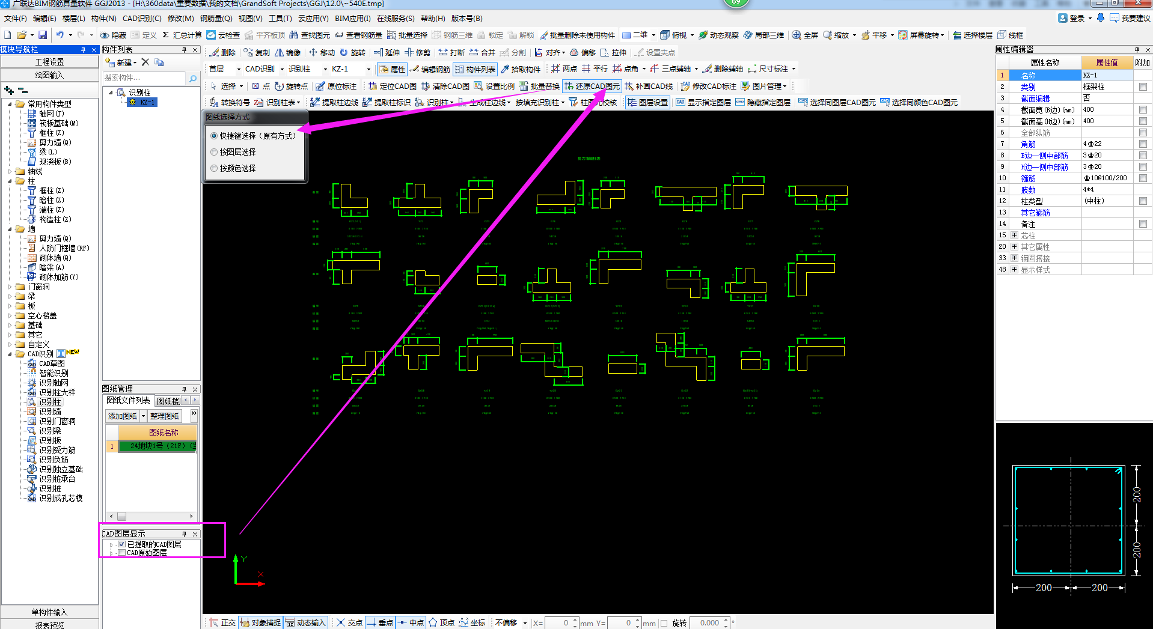Open the 工具(T) menu

click(280, 19)
